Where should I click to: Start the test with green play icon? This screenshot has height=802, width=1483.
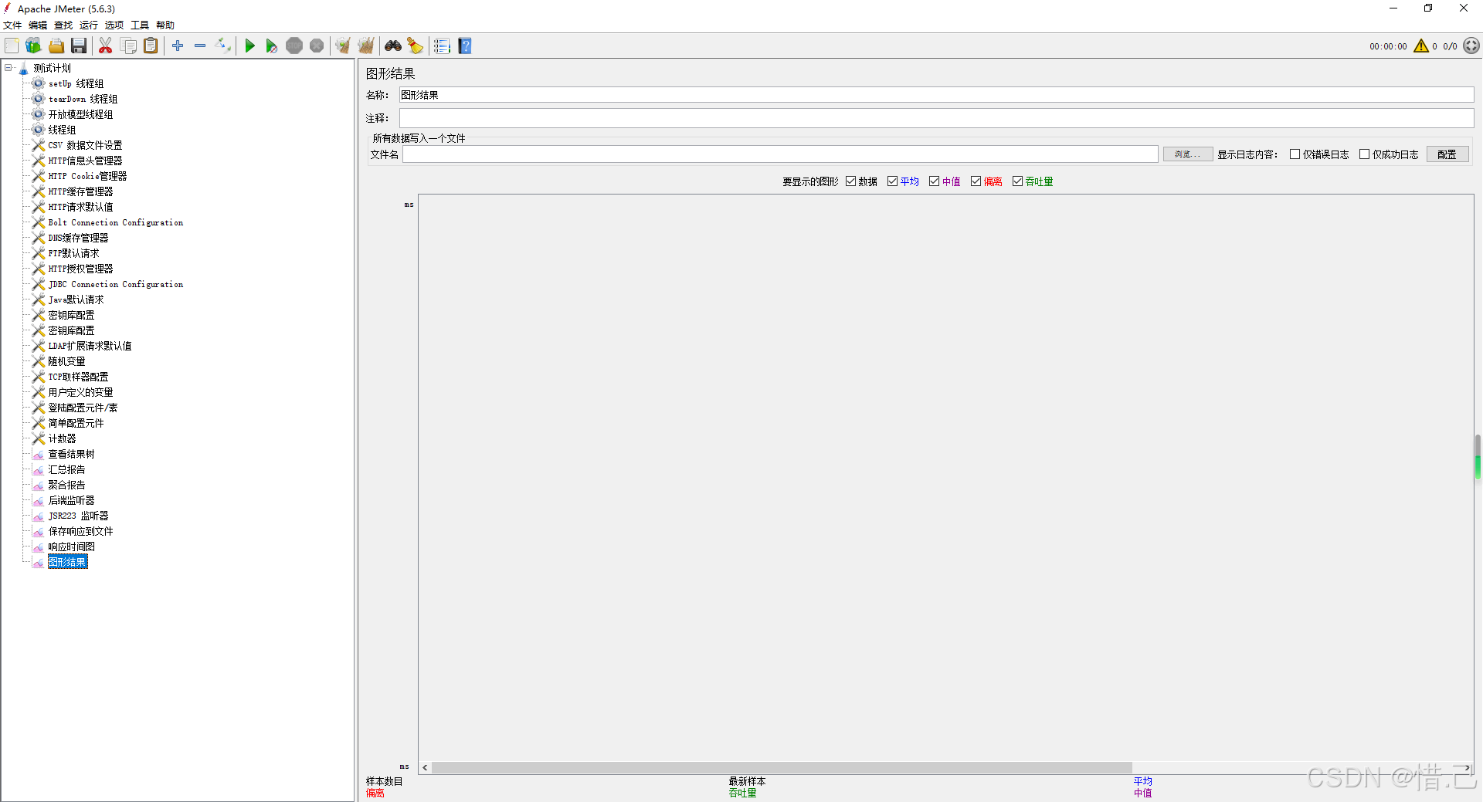coord(249,46)
